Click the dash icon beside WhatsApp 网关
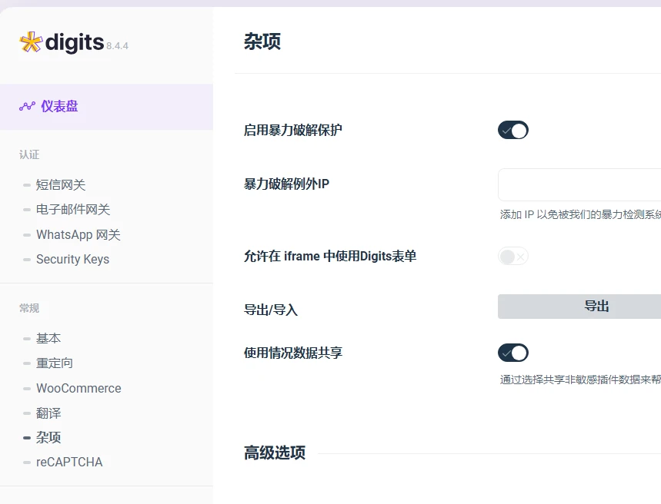This screenshot has height=504, width=661. 25,234
